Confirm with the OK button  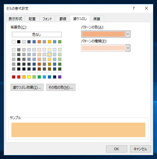click(x=117, y=149)
